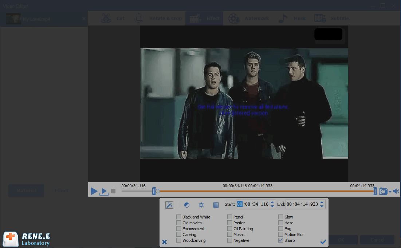Discard effect settings with the blue X
401x248 pixels.
(164, 241)
